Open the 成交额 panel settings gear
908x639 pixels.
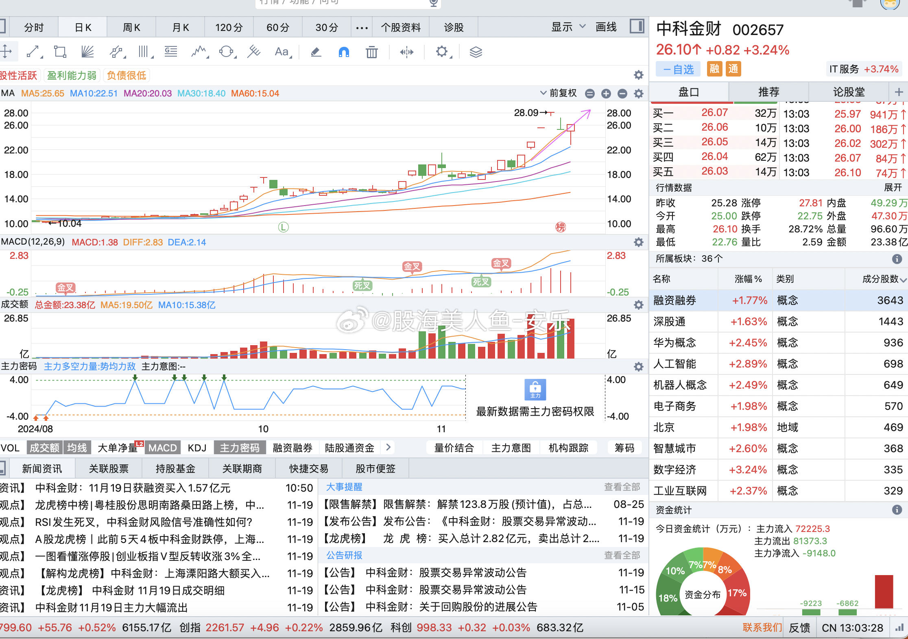click(639, 305)
